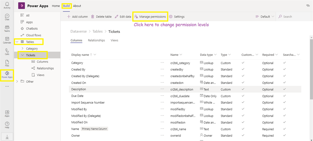313x141 pixels.
Task: Open the Activity bell icon in Teams
Action: (7, 5)
